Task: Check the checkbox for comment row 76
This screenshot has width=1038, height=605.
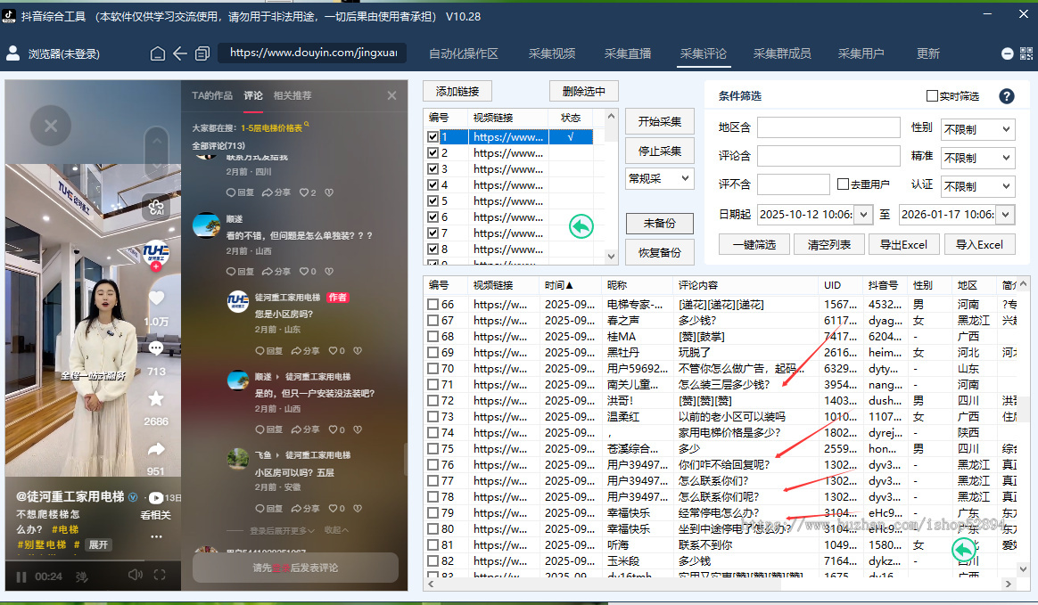Action: pyautogui.click(x=432, y=465)
